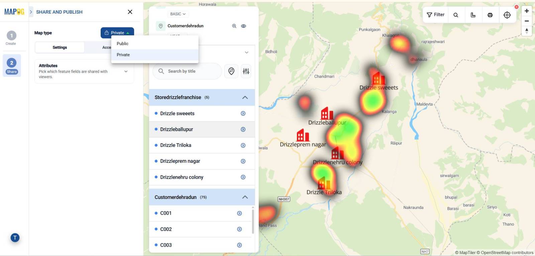This screenshot has width=535, height=256.
Task: Open details arrow for C002
Action: 239,229
